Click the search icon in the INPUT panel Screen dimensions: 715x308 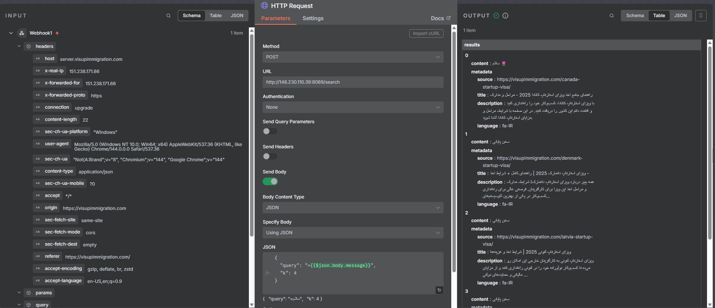[x=168, y=16]
